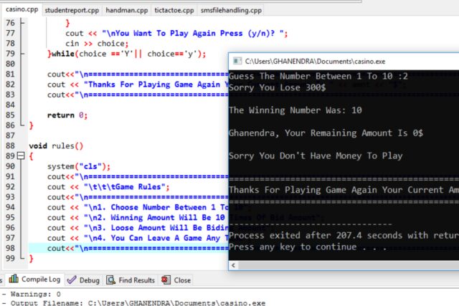The width and height of the screenshot is (459, 306).
Task: Show the Find Results panel
Action: pyautogui.click(x=131, y=280)
